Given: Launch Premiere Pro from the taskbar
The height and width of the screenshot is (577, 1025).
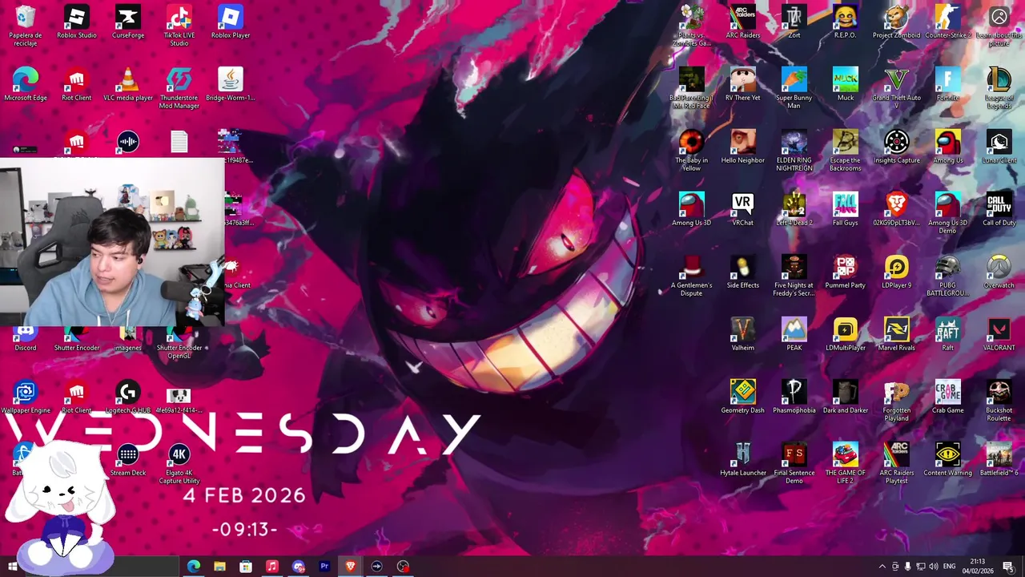Looking at the screenshot, I should [324, 567].
